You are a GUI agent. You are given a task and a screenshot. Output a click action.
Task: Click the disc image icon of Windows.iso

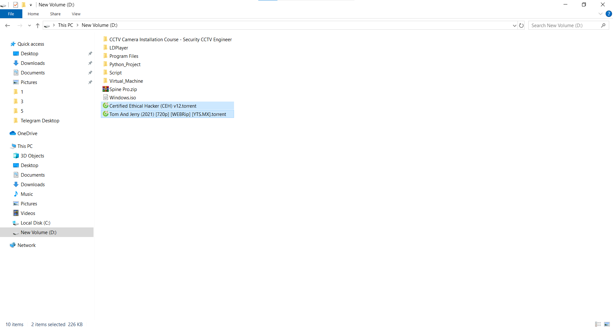(x=106, y=97)
